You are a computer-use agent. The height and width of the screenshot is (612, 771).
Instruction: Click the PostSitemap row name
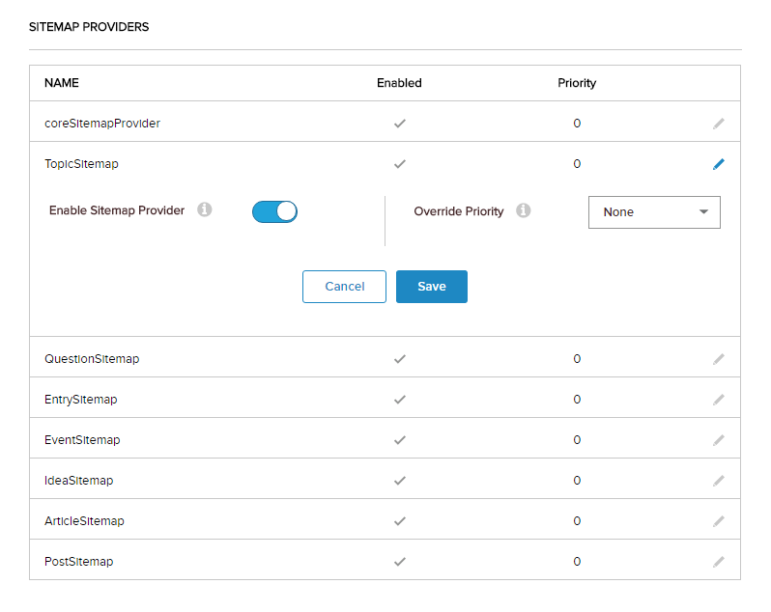pyautogui.click(x=78, y=562)
